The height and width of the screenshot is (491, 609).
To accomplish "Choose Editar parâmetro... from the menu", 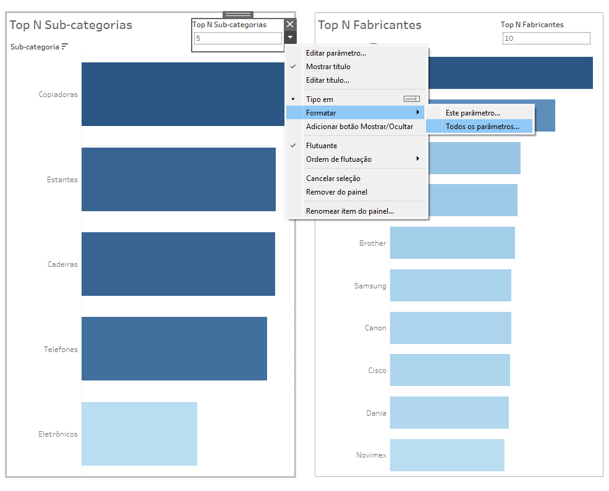I will [x=336, y=53].
